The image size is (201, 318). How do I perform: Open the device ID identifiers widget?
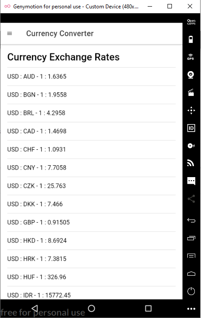click(x=191, y=128)
